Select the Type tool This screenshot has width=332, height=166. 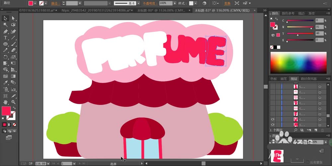(5, 38)
